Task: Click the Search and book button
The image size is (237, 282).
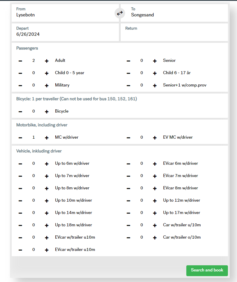Action: coord(207,270)
